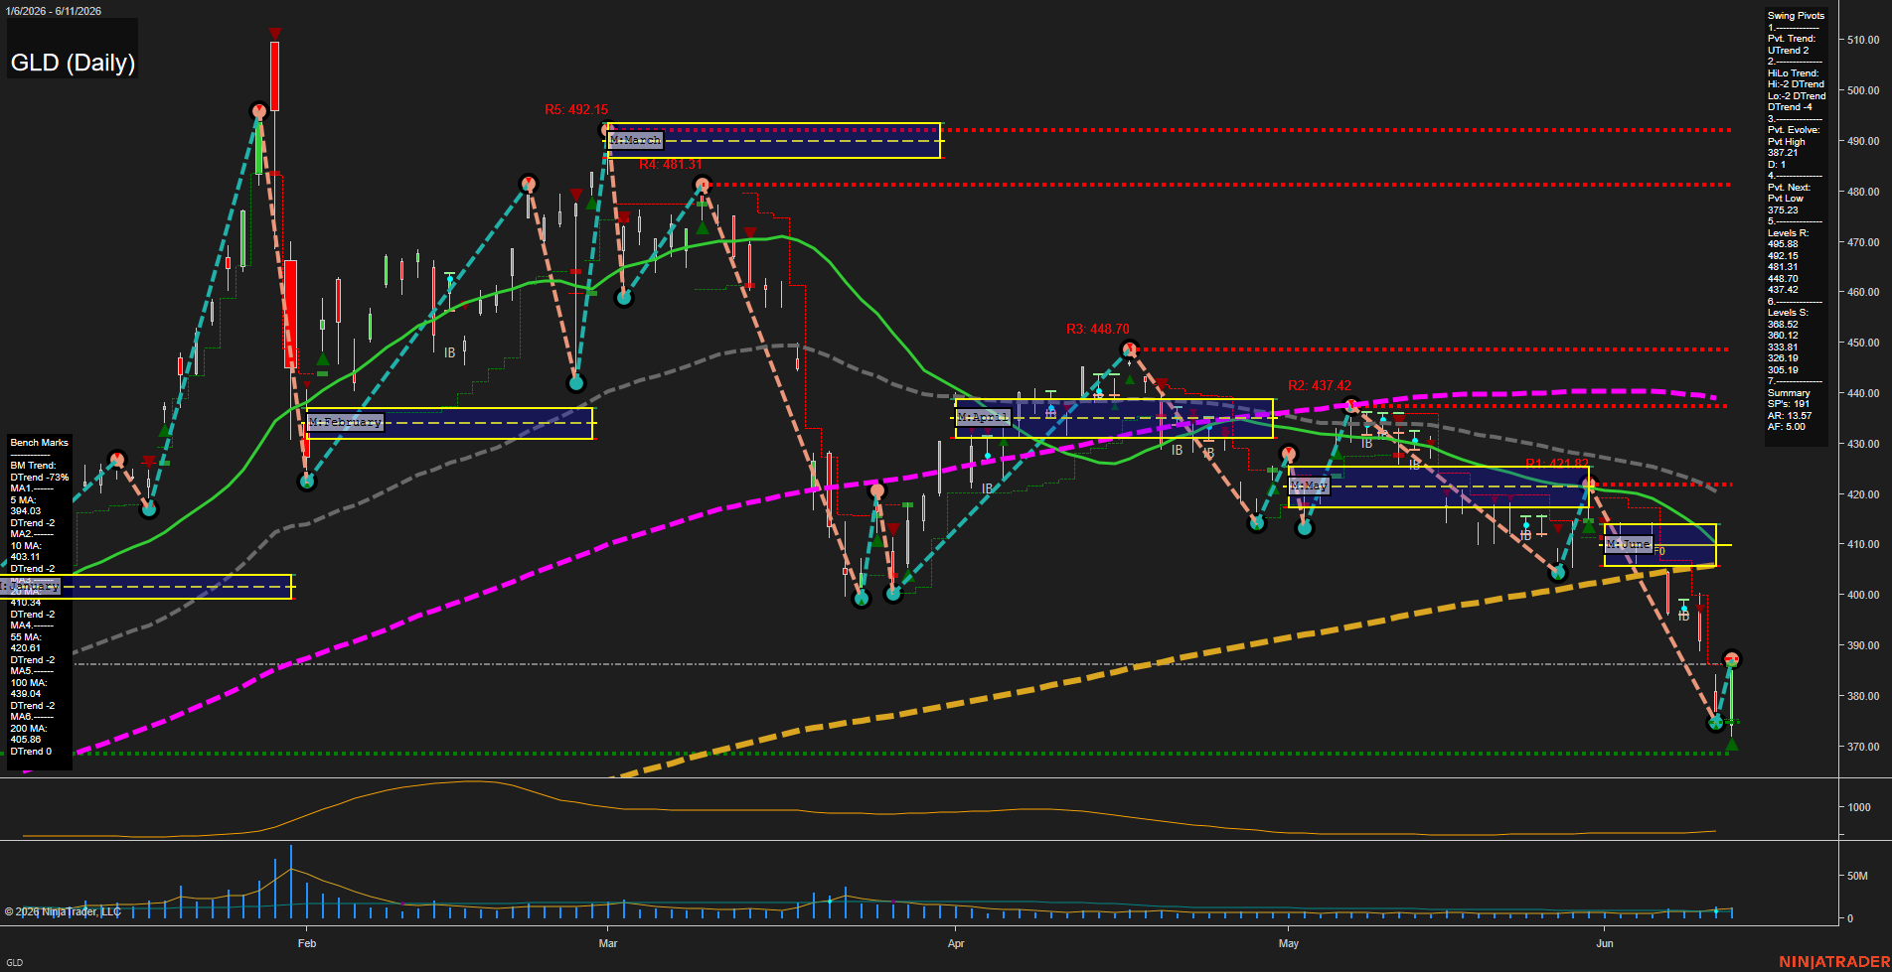1892x972 pixels.
Task: Click the 360.12 support level value
Action: [1783, 336]
